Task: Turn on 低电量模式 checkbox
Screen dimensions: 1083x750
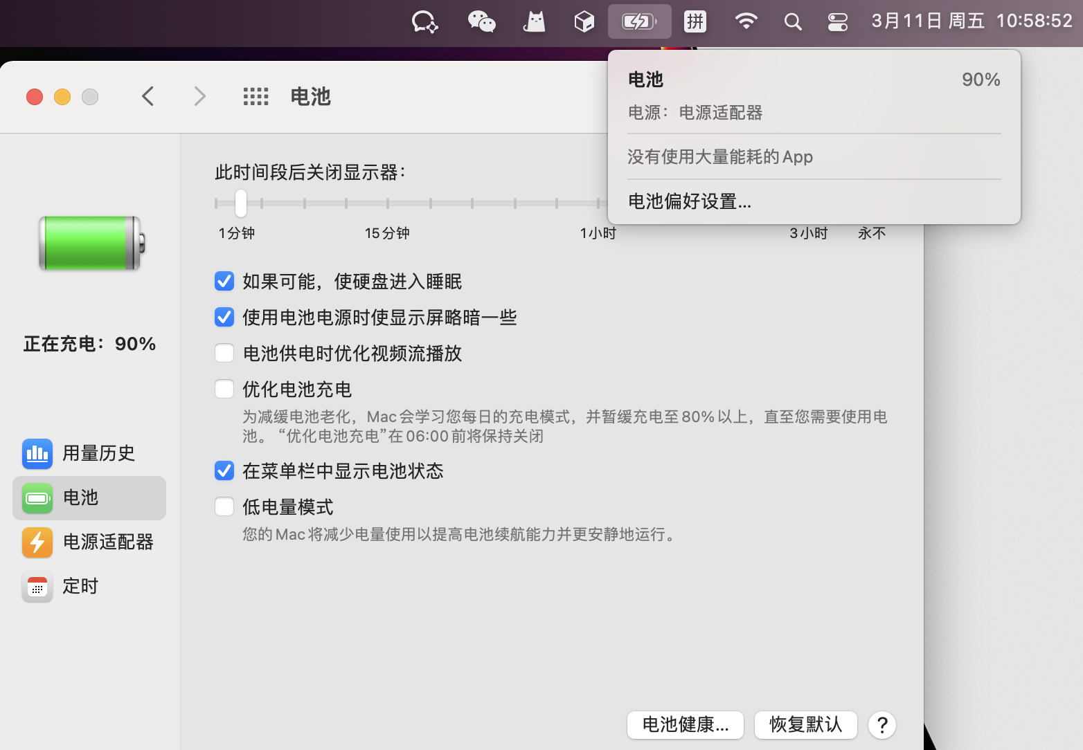Action: tap(224, 506)
